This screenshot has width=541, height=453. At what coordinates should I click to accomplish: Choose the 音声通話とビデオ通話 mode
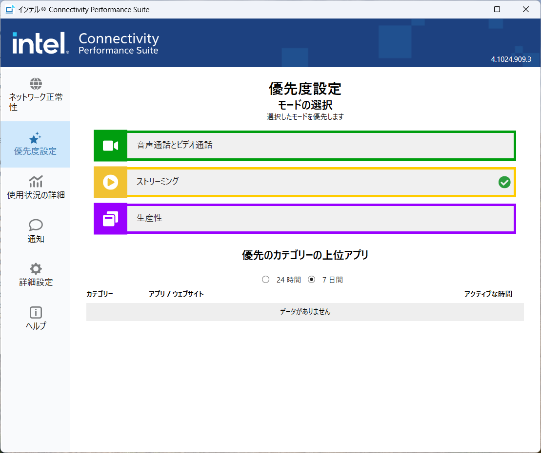pyautogui.click(x=320, y=146)
